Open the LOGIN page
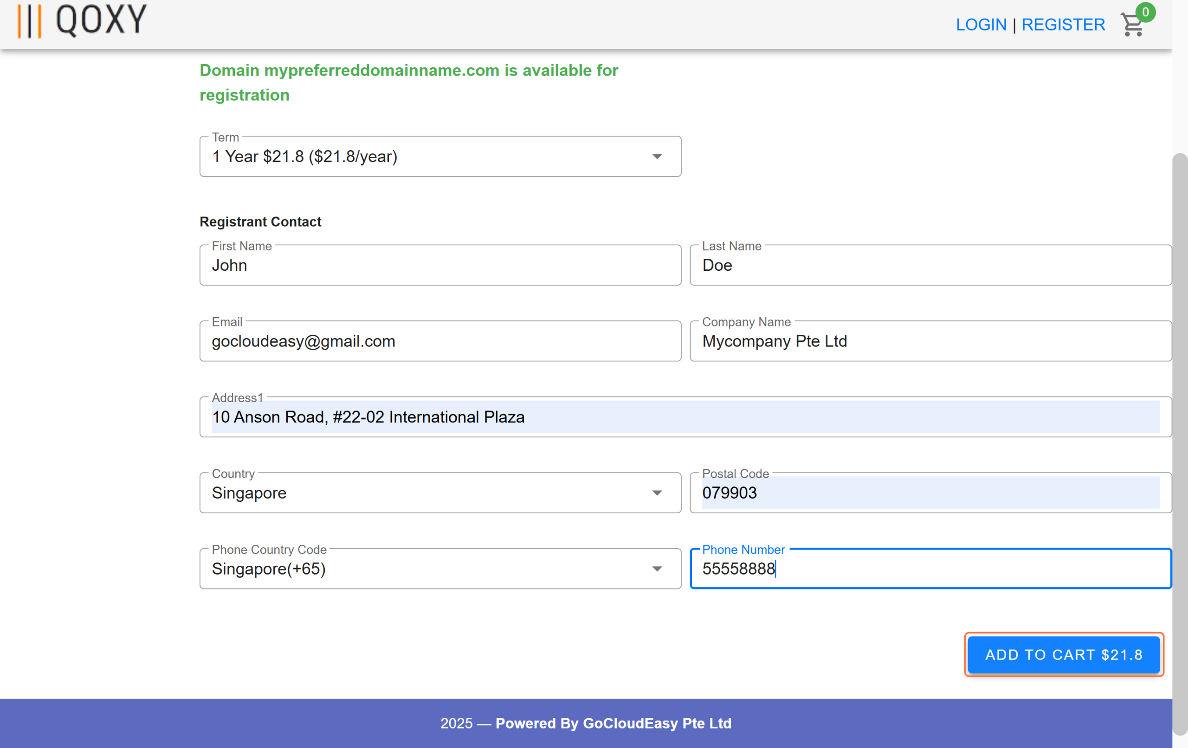 click(981, 24)
